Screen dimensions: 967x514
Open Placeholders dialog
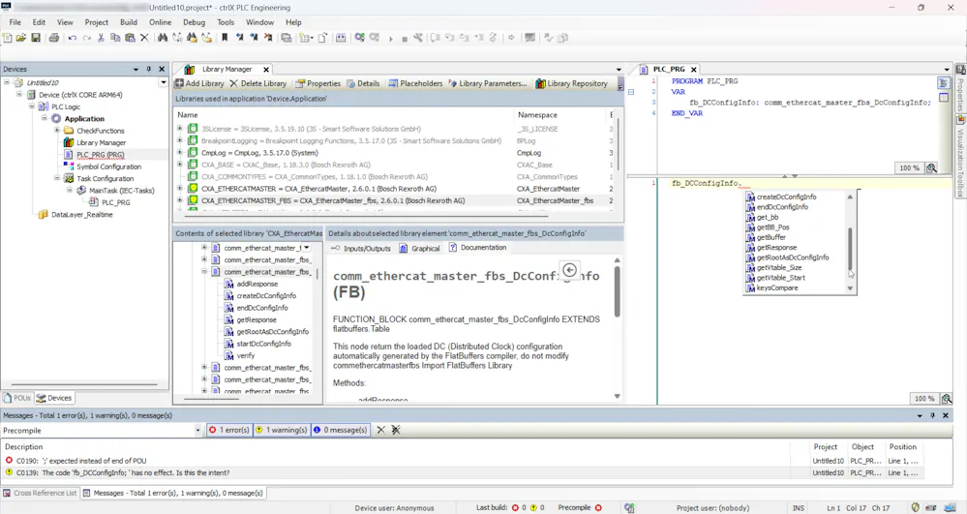tap(415, 83)
